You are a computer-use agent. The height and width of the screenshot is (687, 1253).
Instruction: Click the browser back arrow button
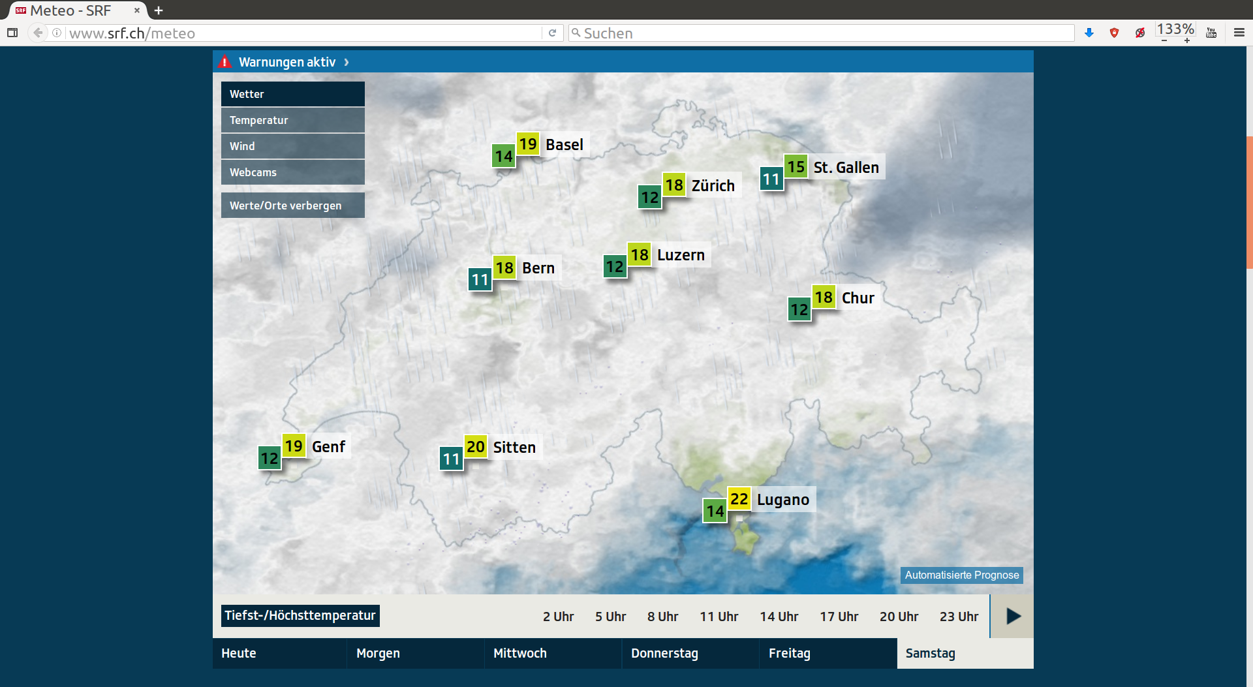[x=38, y=33]
